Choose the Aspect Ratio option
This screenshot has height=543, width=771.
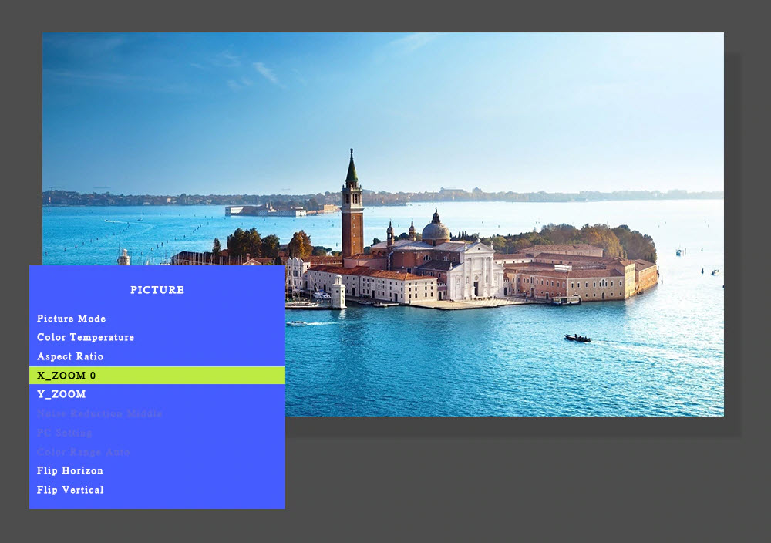[70, 356]
